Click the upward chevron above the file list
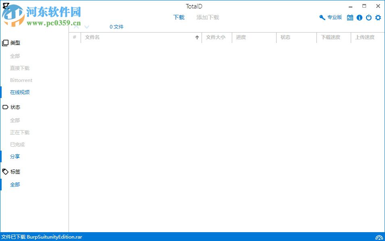The height and width of the screenshot is (241, 385). pos(76,26)
